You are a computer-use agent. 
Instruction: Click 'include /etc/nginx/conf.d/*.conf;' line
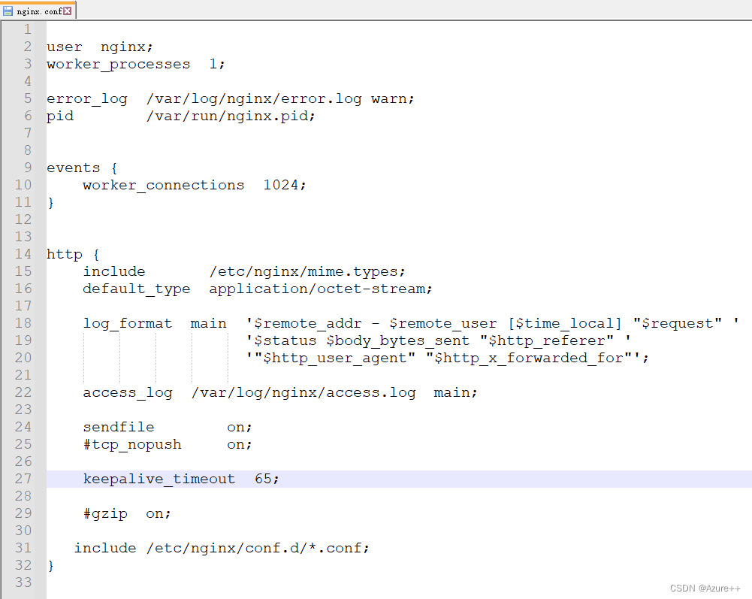pyautogui.click(x=222, y=548)
